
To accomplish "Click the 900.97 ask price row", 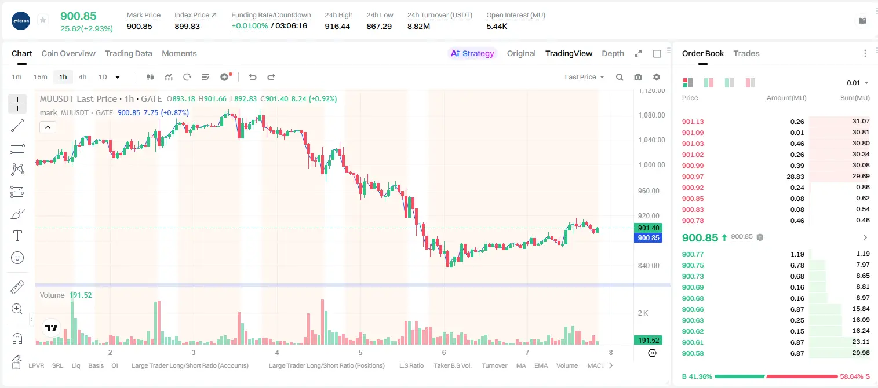I will (775, 177).
